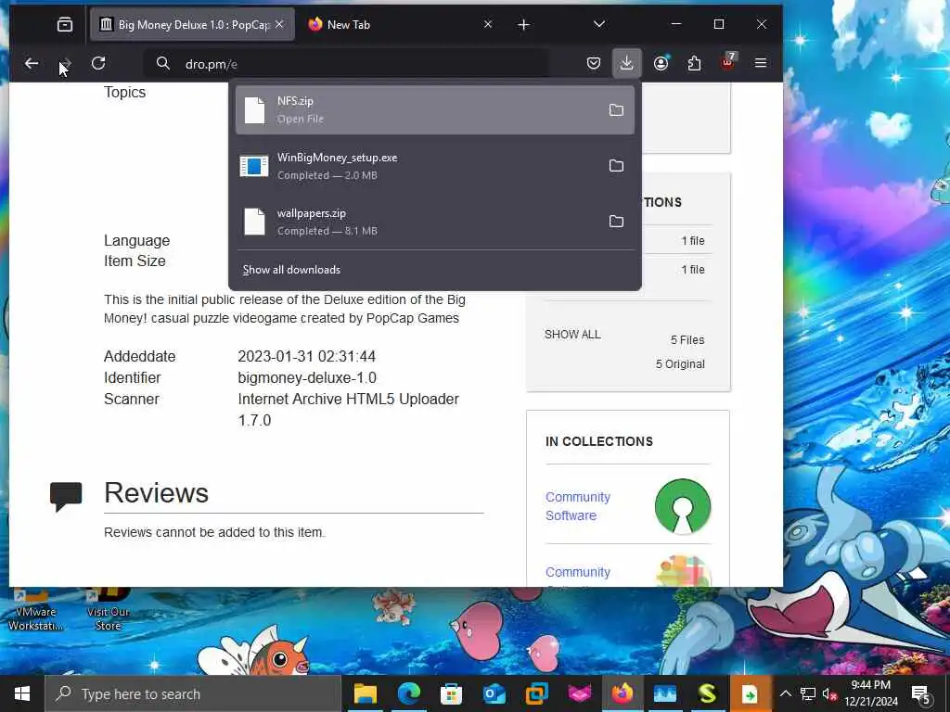Click the network icon in system tray
The image size is (950, 712).
coord(807,693)
